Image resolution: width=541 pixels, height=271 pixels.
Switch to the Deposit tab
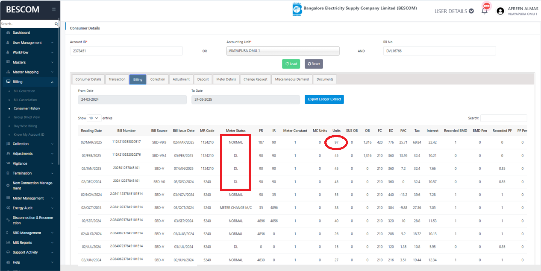pos(203,79)
